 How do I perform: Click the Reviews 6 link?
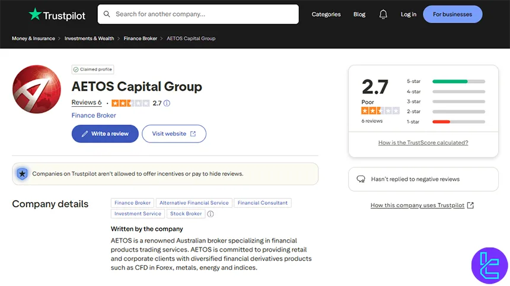pyautogui.click(x=87, y=103)
